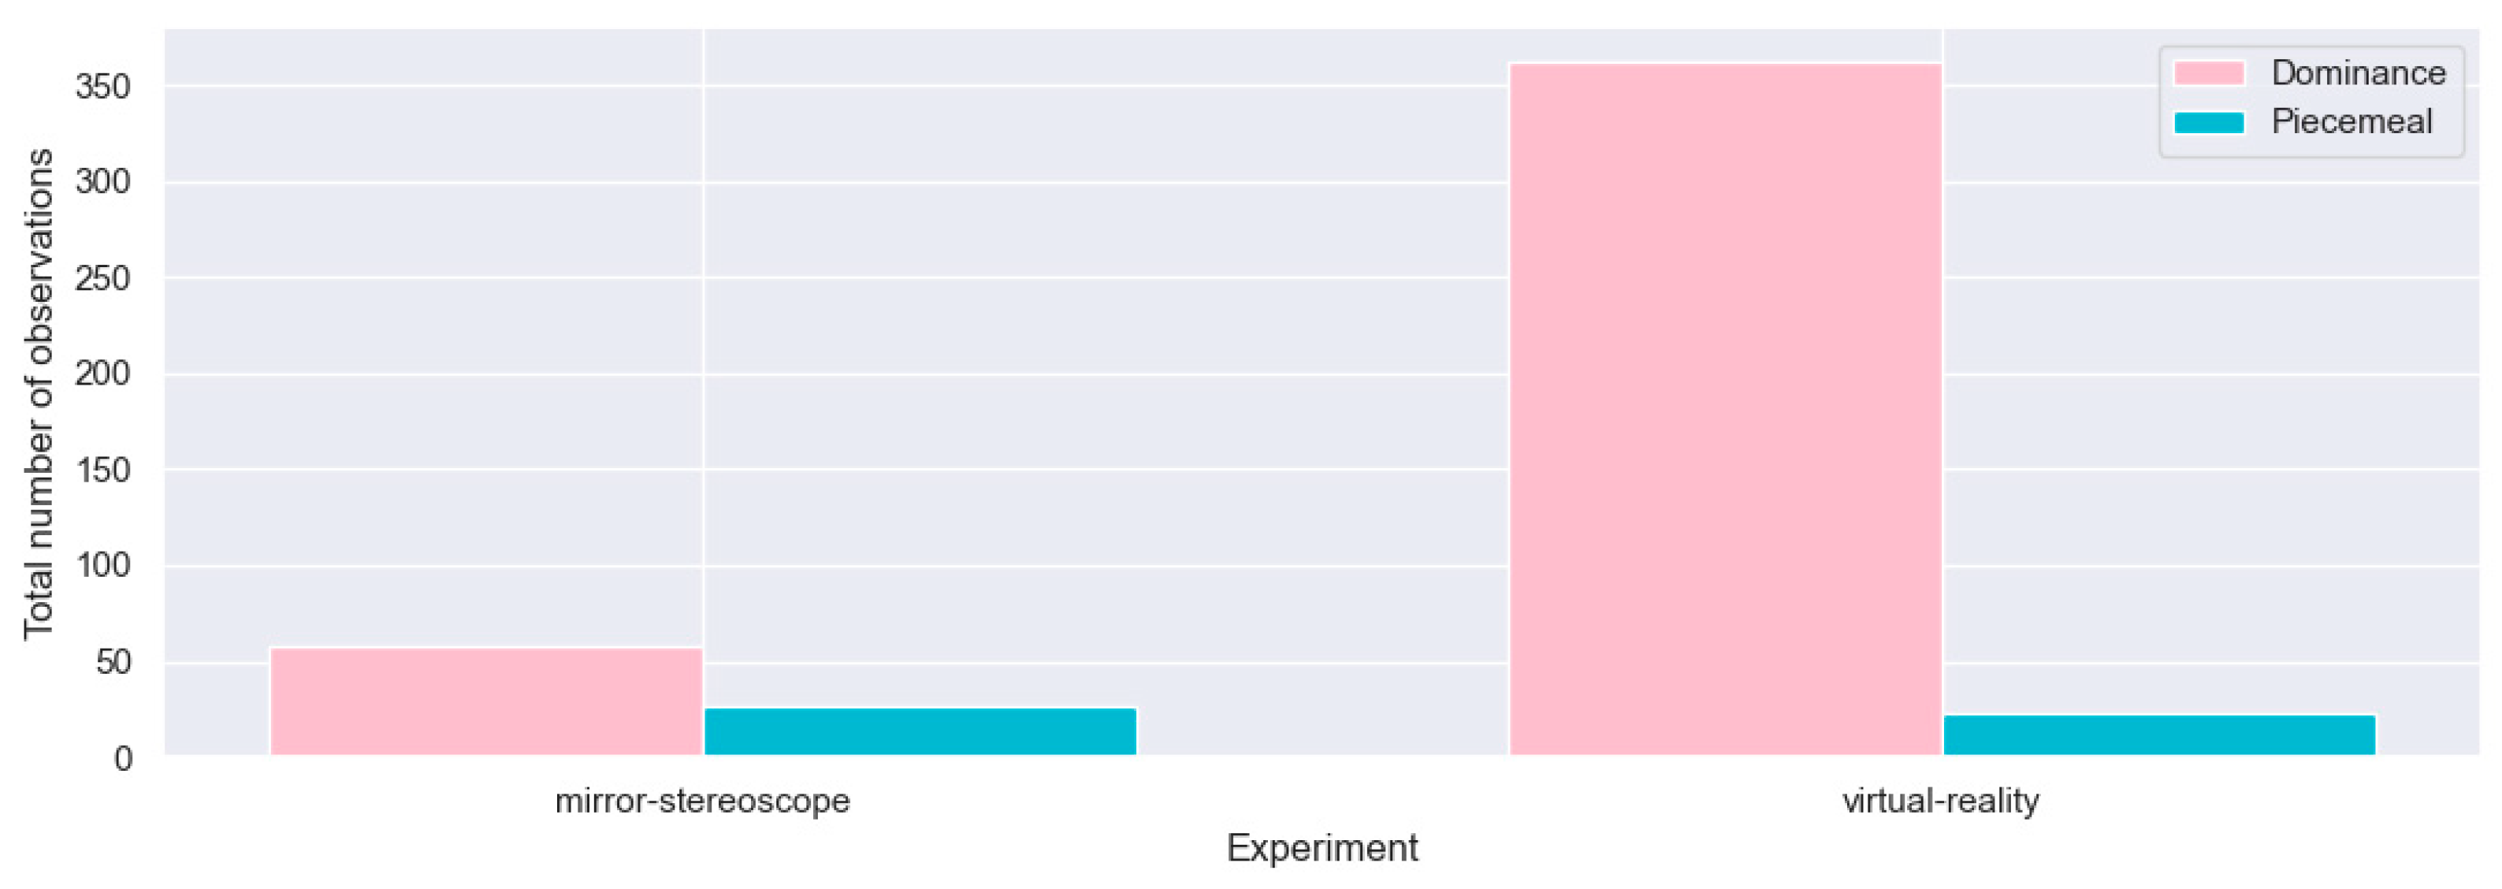Click the 350 tick on the y-axis

pyautogui.click(x=103, y=87)
